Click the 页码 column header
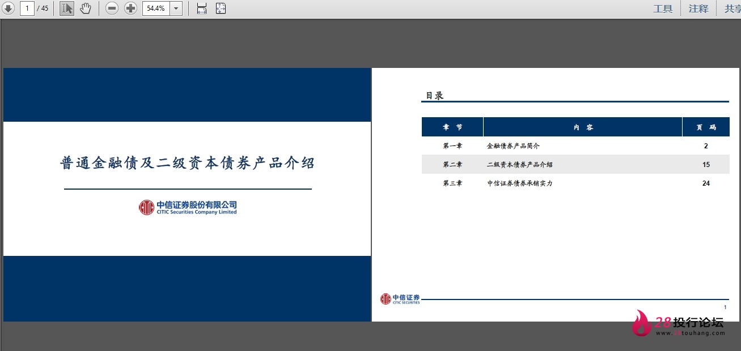Viewport: 741px width, 351px height. [706, 127]
